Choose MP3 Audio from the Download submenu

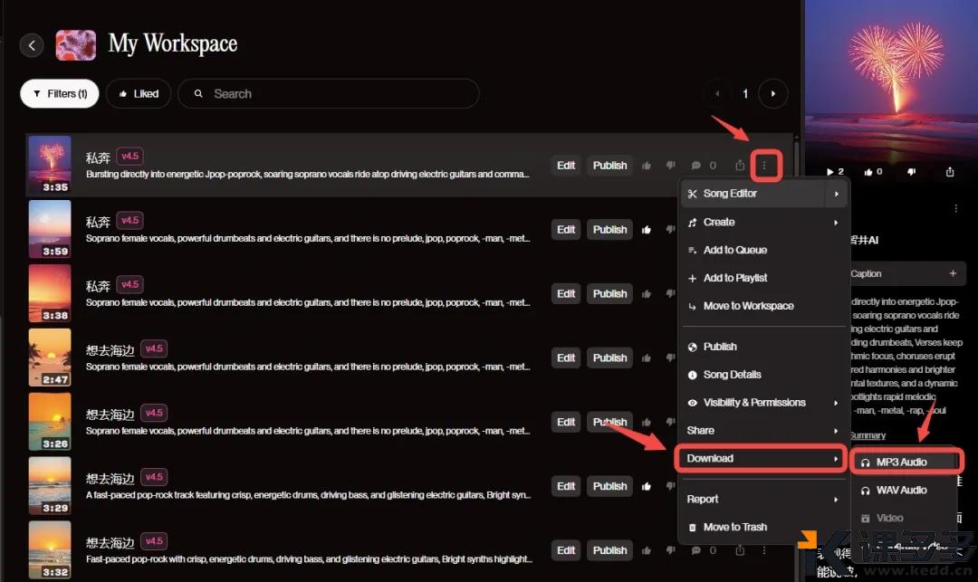tap(901, 462)
